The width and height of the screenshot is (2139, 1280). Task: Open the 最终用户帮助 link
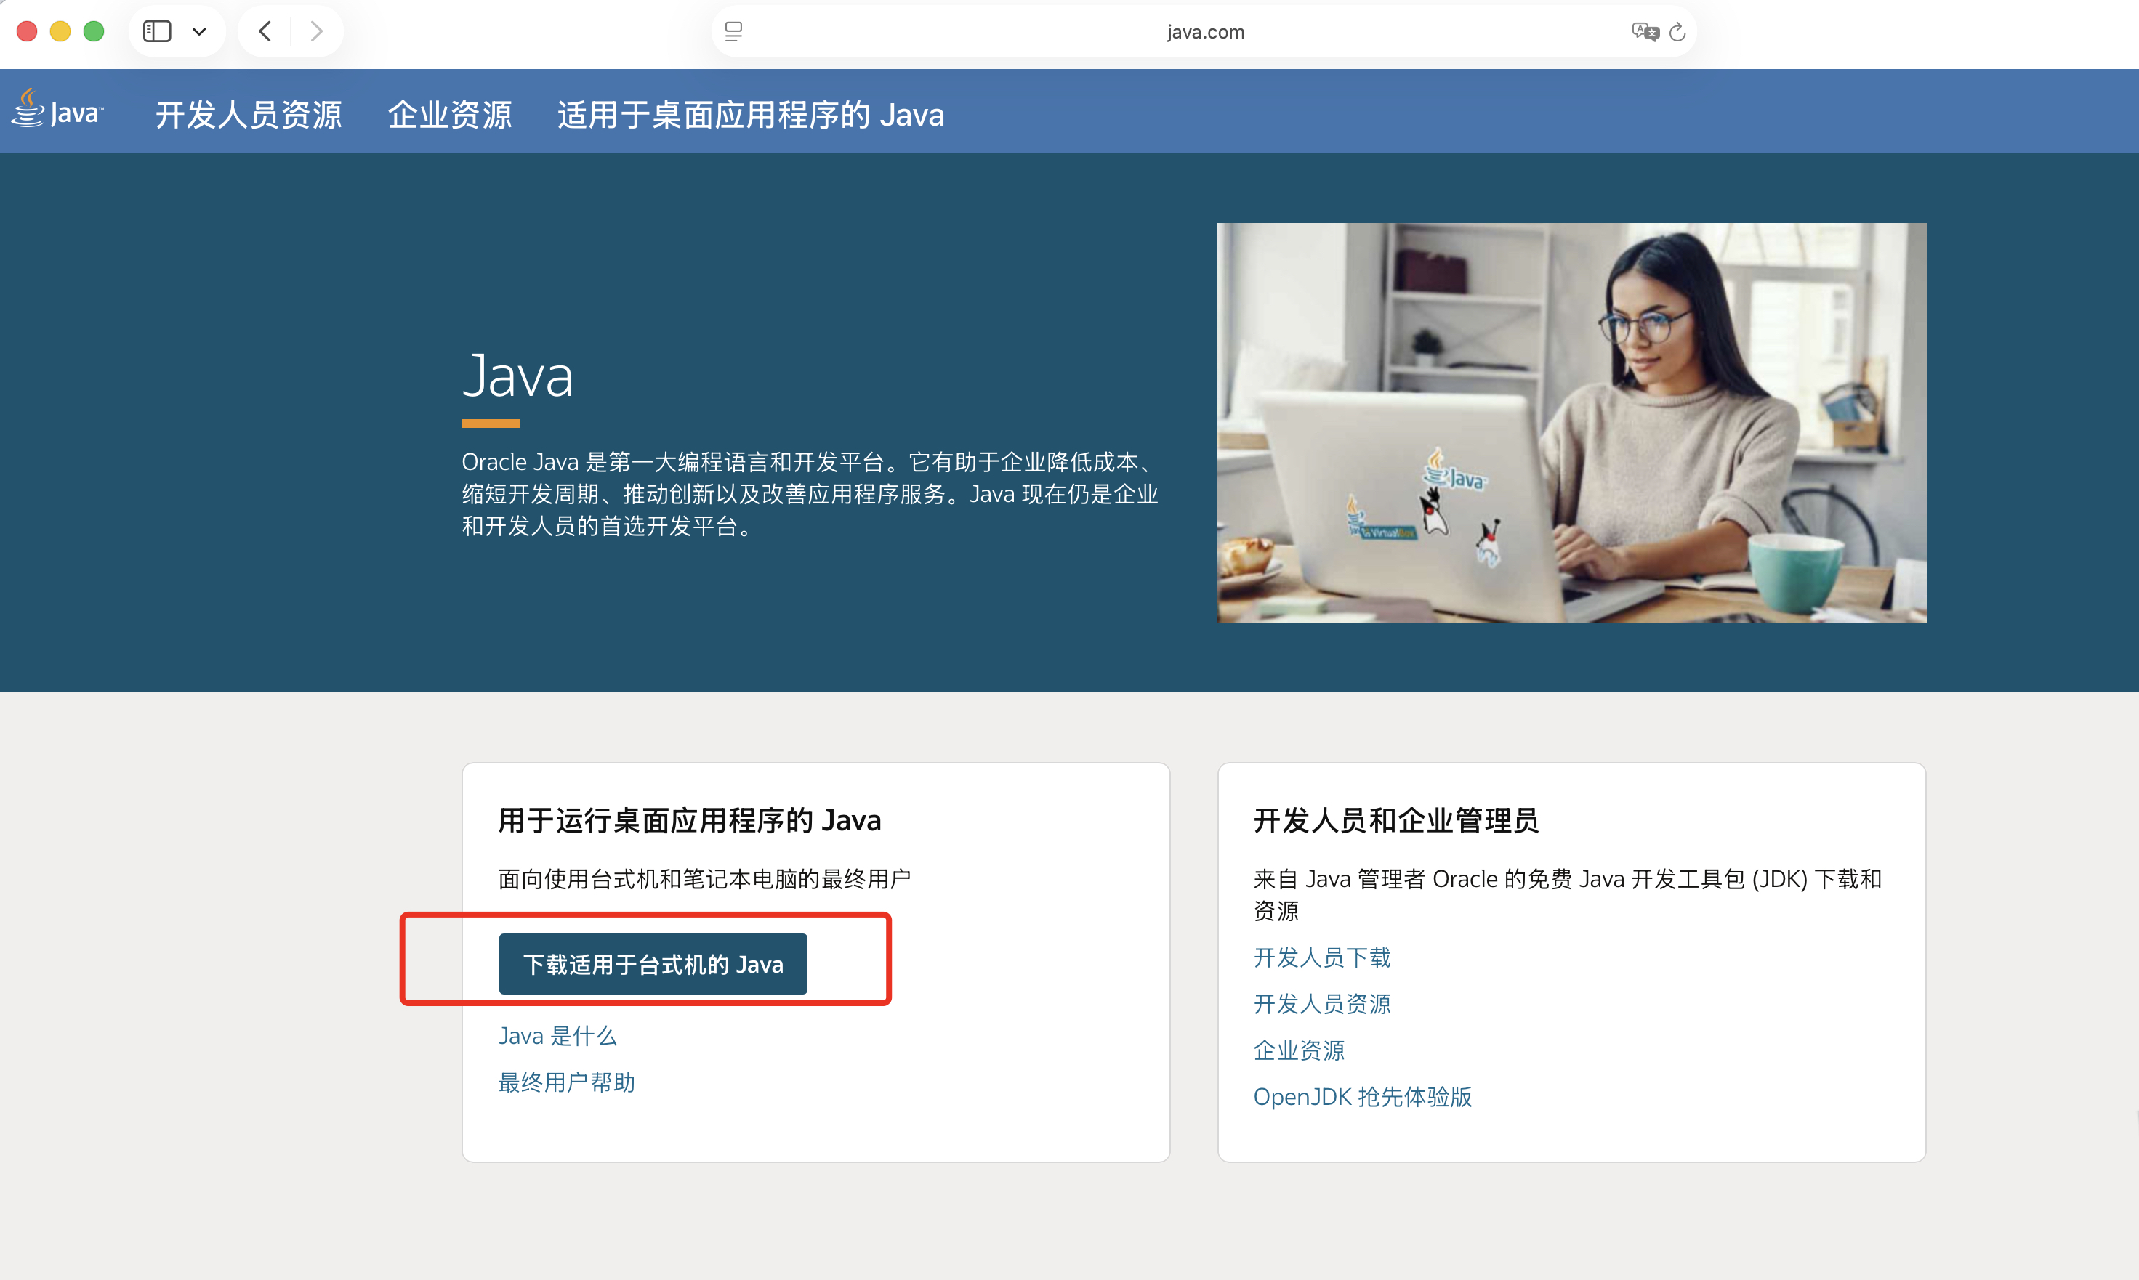point(566,1082)
